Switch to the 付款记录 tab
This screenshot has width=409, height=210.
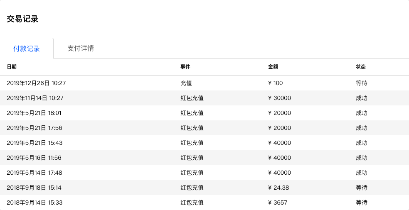tap(27, 49)
